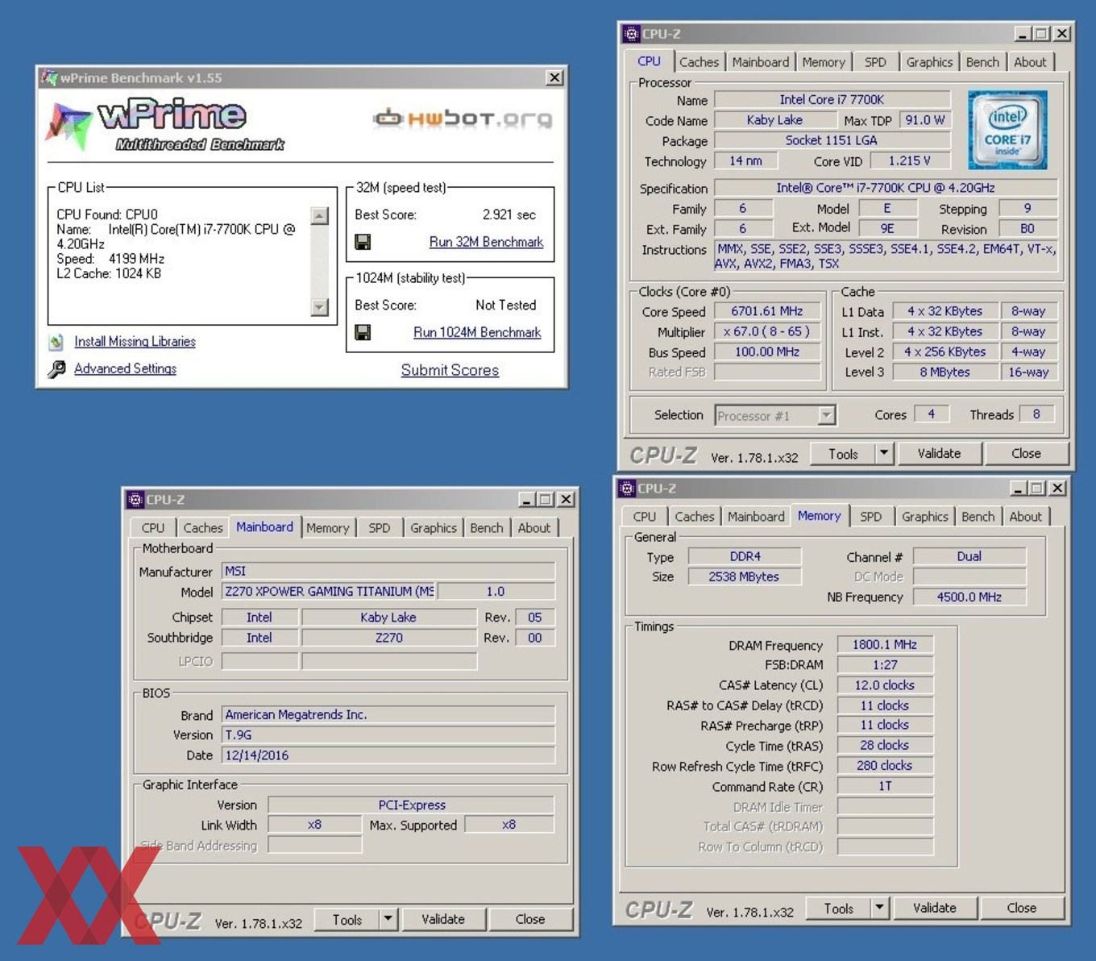
Task: Click the CPU List scroll up arrow
Action: point(320,216)
